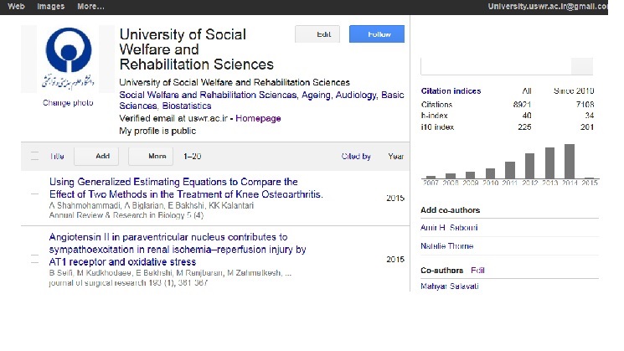Screen dimensions: 624x351
Task: Open suggested co-author Natalie Thorne
Action: 446,246
